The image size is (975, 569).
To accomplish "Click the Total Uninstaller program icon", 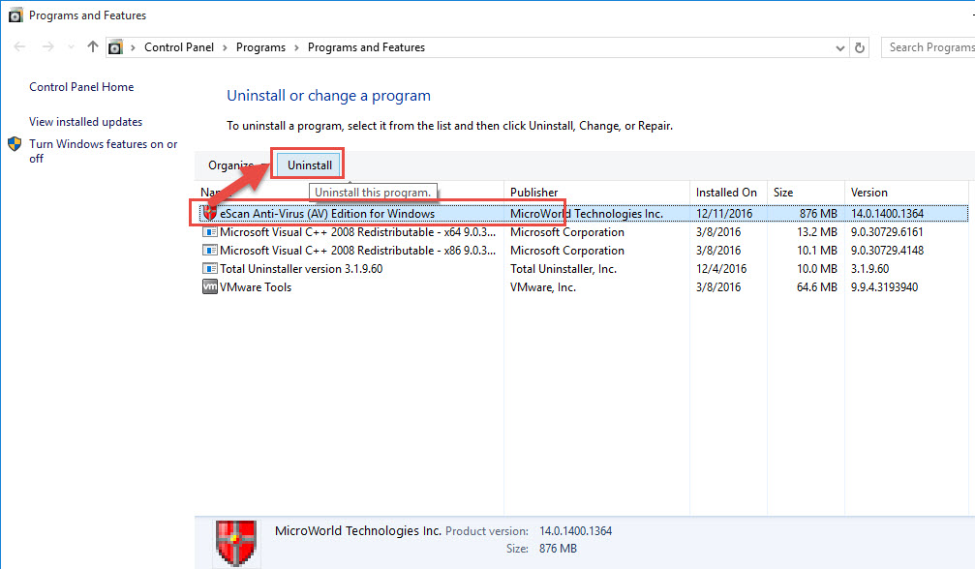I will pyautogui.click(x=209, y=269).
